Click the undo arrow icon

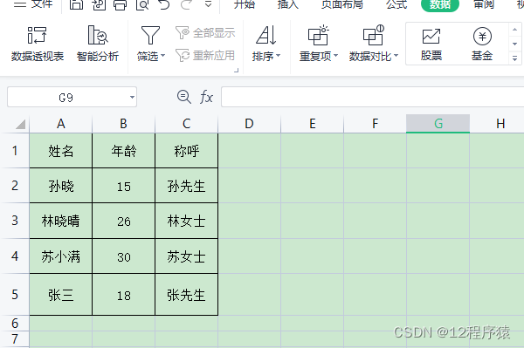164,4
